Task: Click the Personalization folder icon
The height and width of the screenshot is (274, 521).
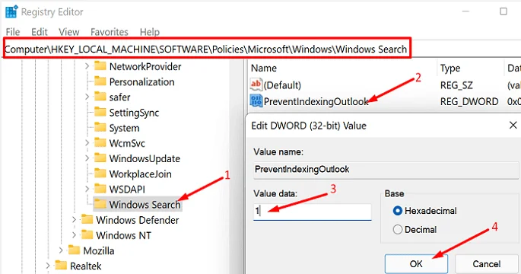Action: pyautogui.click(x=100, y=81)
